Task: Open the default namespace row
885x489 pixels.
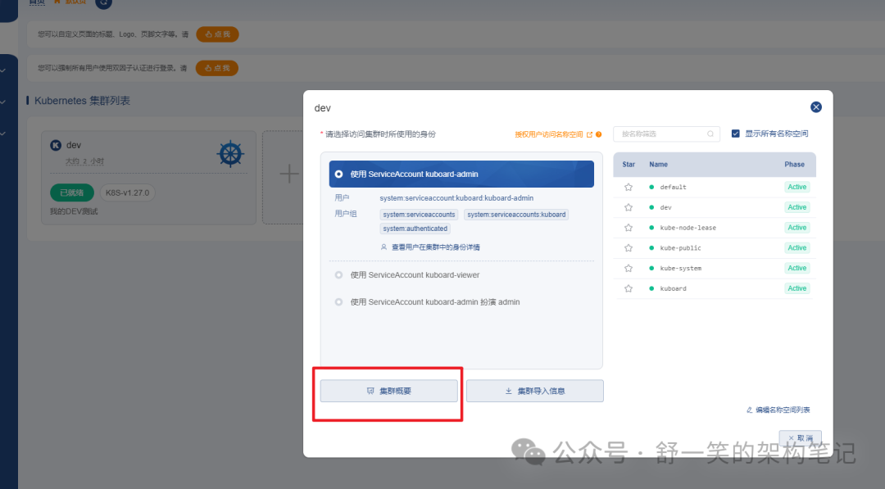Action: 715,188
